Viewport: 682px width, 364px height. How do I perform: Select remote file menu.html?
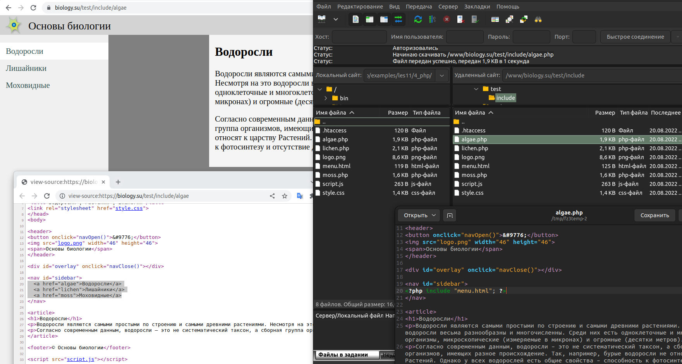pyautogui.click(x=567, y=166)
